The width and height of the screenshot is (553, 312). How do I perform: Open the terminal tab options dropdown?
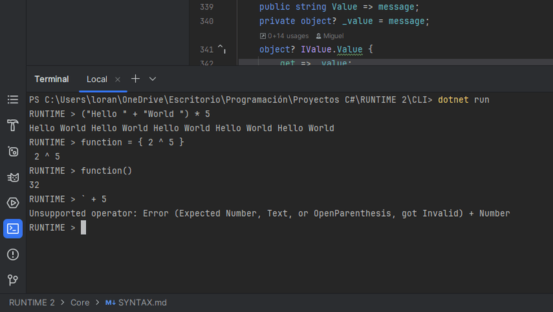point(153,79)
